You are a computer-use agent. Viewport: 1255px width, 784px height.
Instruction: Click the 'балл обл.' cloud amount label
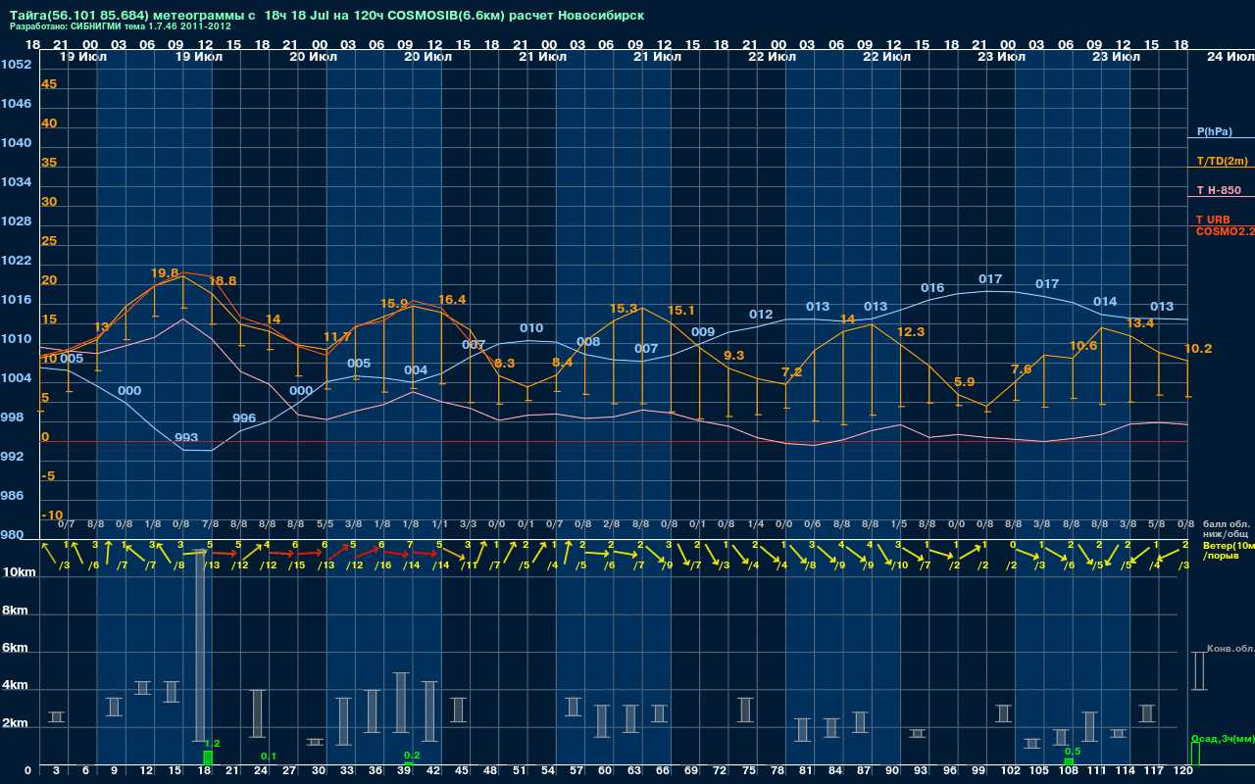tap(1226, 524)
